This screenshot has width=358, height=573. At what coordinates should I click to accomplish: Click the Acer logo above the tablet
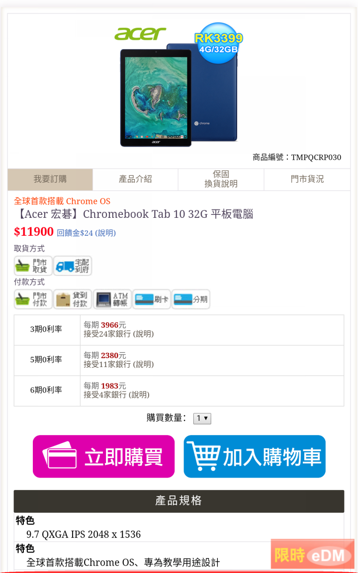click(140, 34)
